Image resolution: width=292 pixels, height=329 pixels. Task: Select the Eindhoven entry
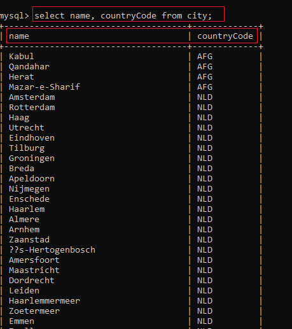click(32, 138)
